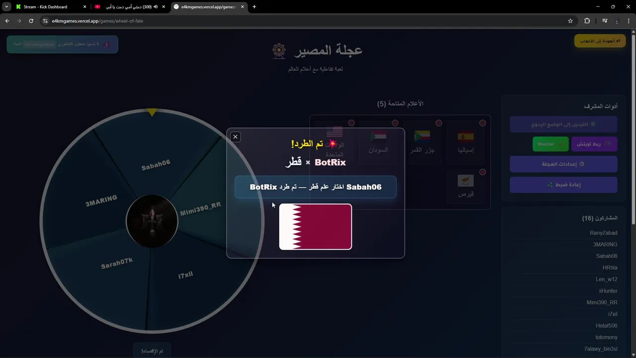Click the Qatar flag image

click(x=316, y=227)
